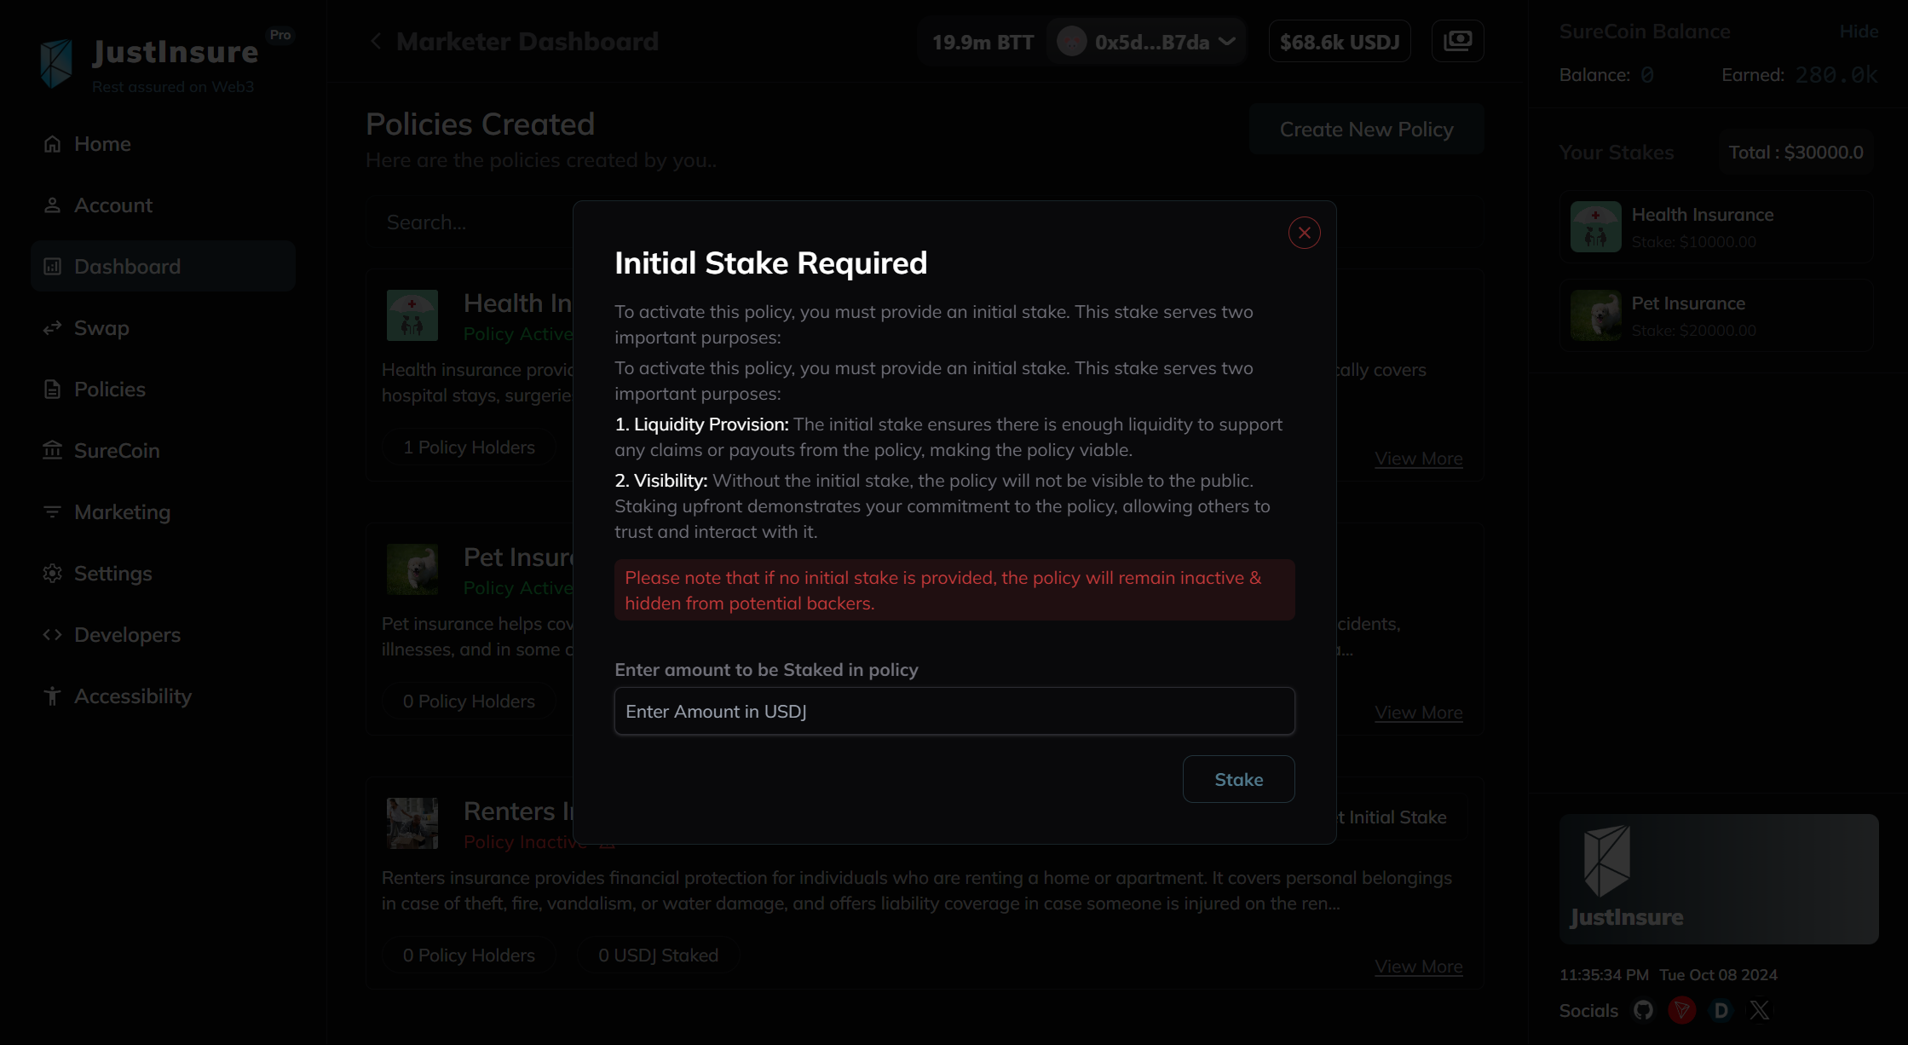Click the red Tron social icon
The height and width of the screenshot is (1045, 1908).
pyautogui.click(x=1681, y=1010)
